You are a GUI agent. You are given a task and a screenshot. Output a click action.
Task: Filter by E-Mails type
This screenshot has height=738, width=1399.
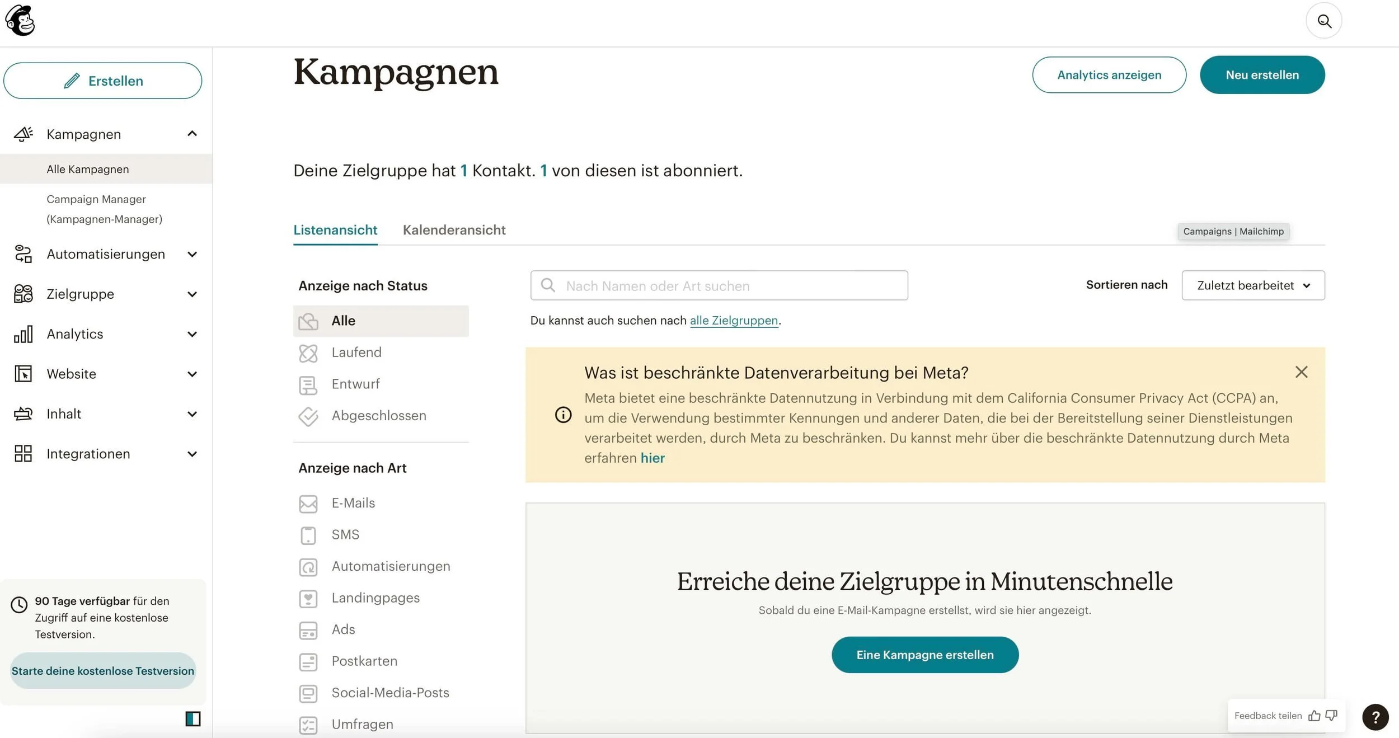(x=353, y=503)
